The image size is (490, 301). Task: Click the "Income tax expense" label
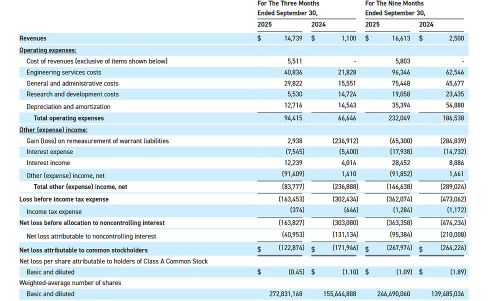tap(54, 212)
